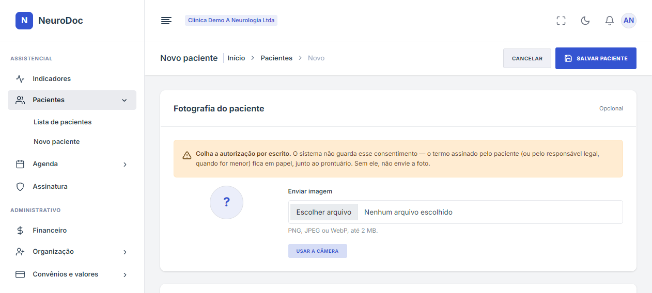Open the Agenda menu item
The height and width of the screenshot is (293, 652).
point(72,164)
